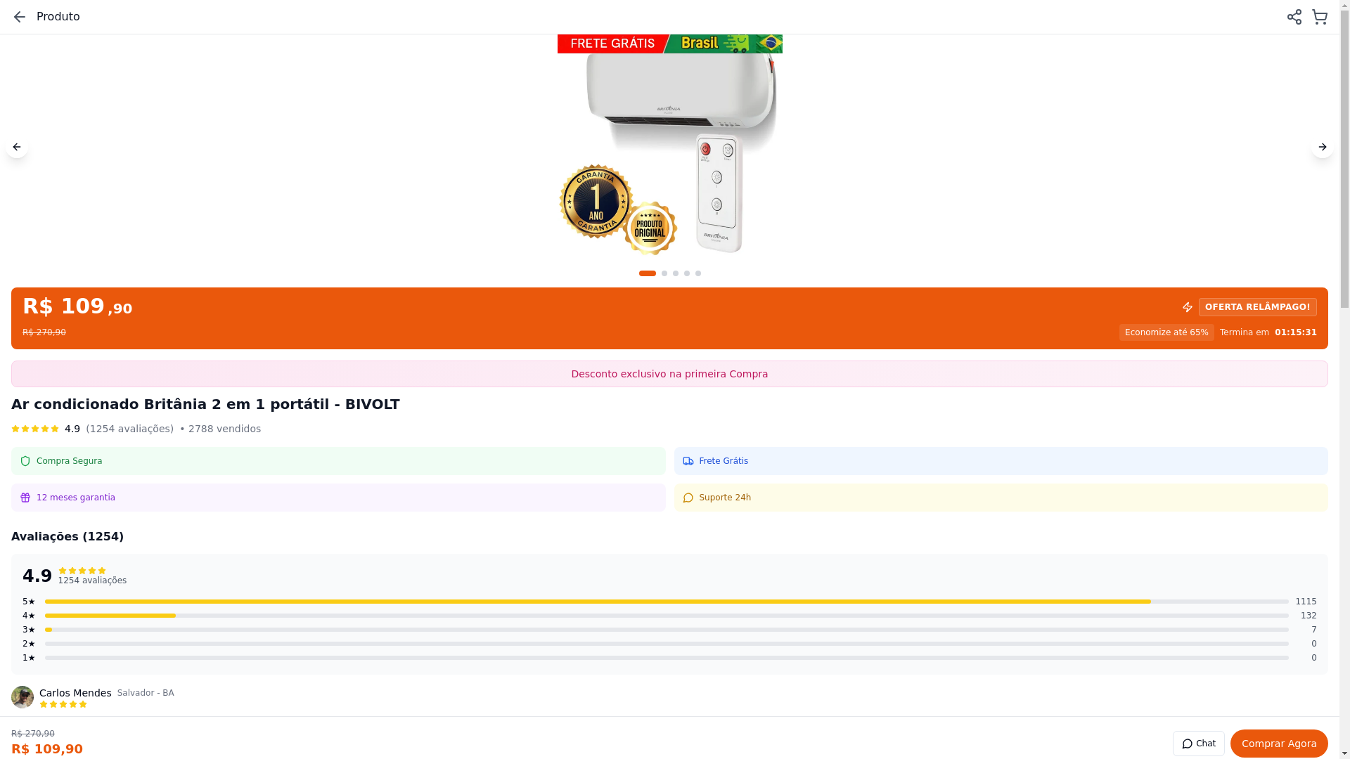
Task: Click the 3-star rating bar
Action: 667,630
